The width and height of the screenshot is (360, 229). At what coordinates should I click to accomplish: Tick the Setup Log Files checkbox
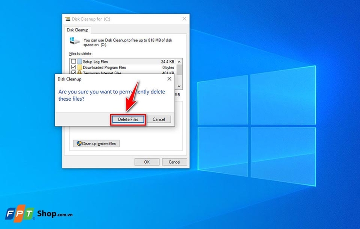pos(73,61)
